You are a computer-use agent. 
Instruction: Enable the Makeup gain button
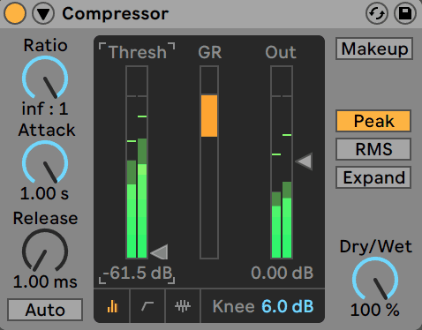[374, 49]
